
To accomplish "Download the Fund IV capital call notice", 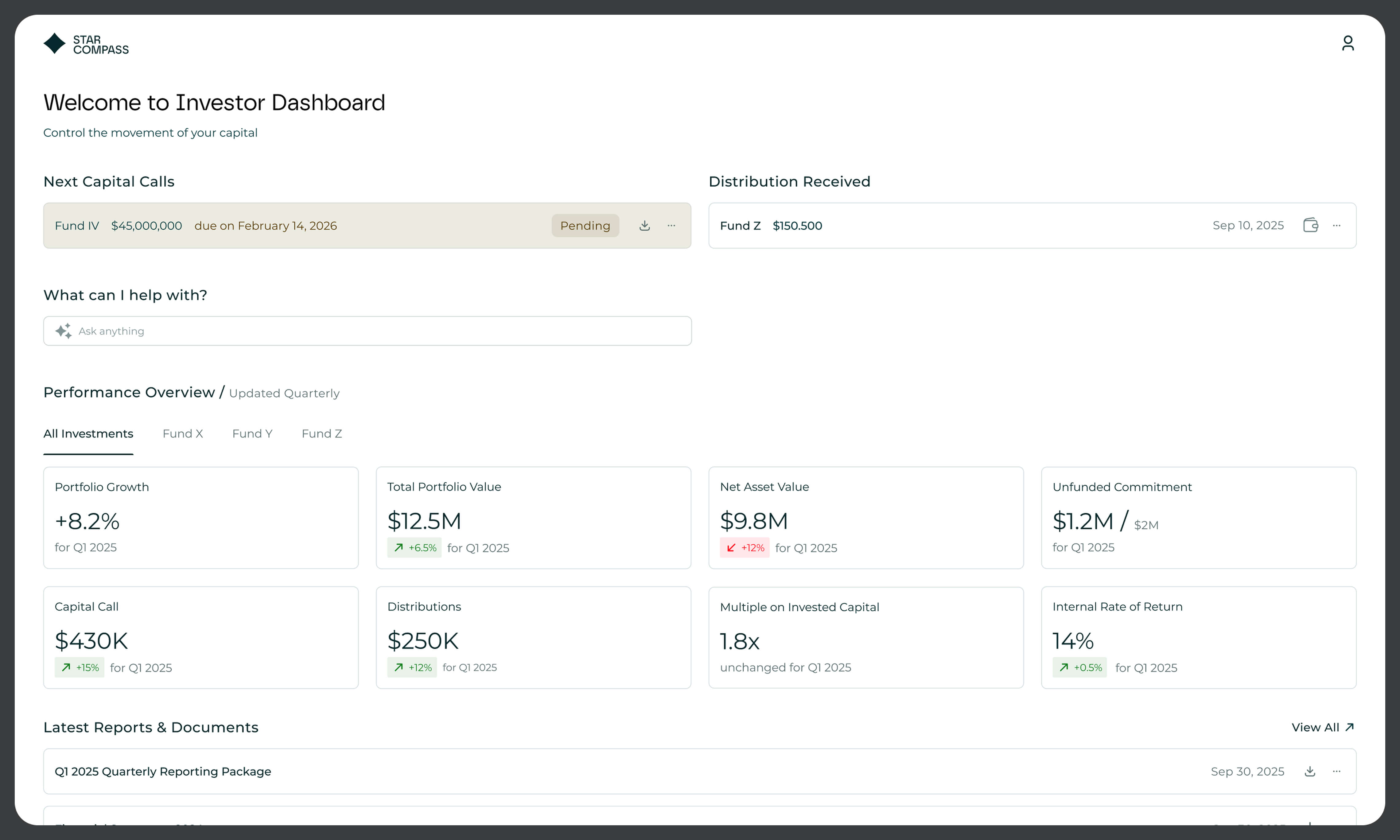I will coord(644,225).
